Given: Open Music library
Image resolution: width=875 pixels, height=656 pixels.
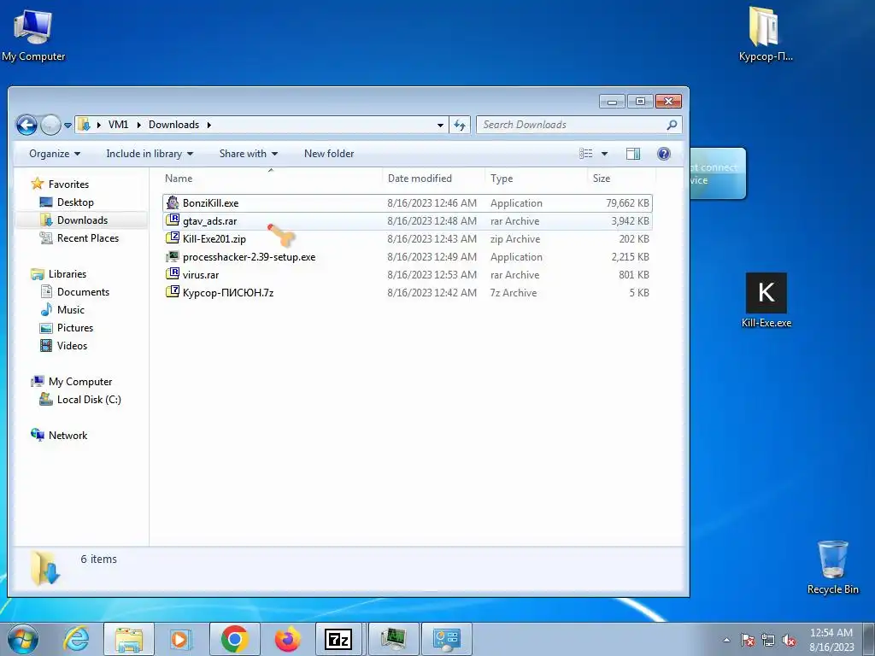Looking at the screenshot, I should pos(70,309).
